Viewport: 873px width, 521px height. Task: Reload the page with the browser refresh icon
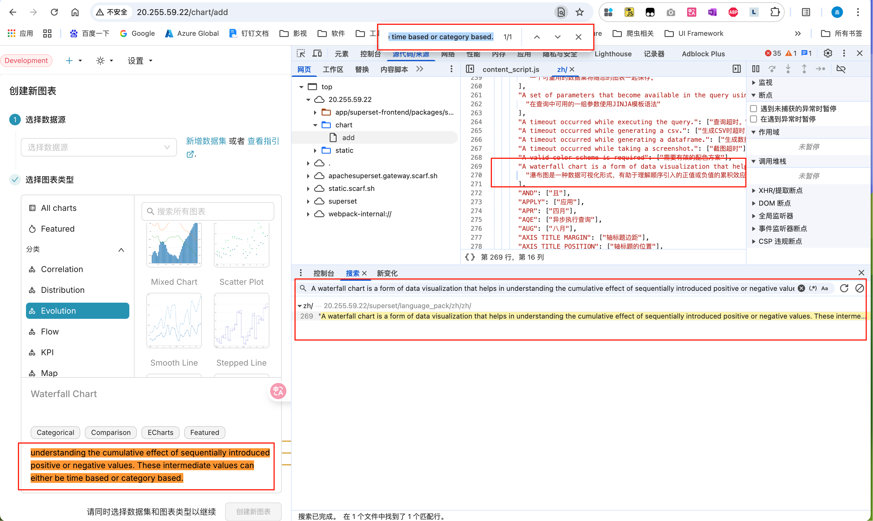(54, 12)
